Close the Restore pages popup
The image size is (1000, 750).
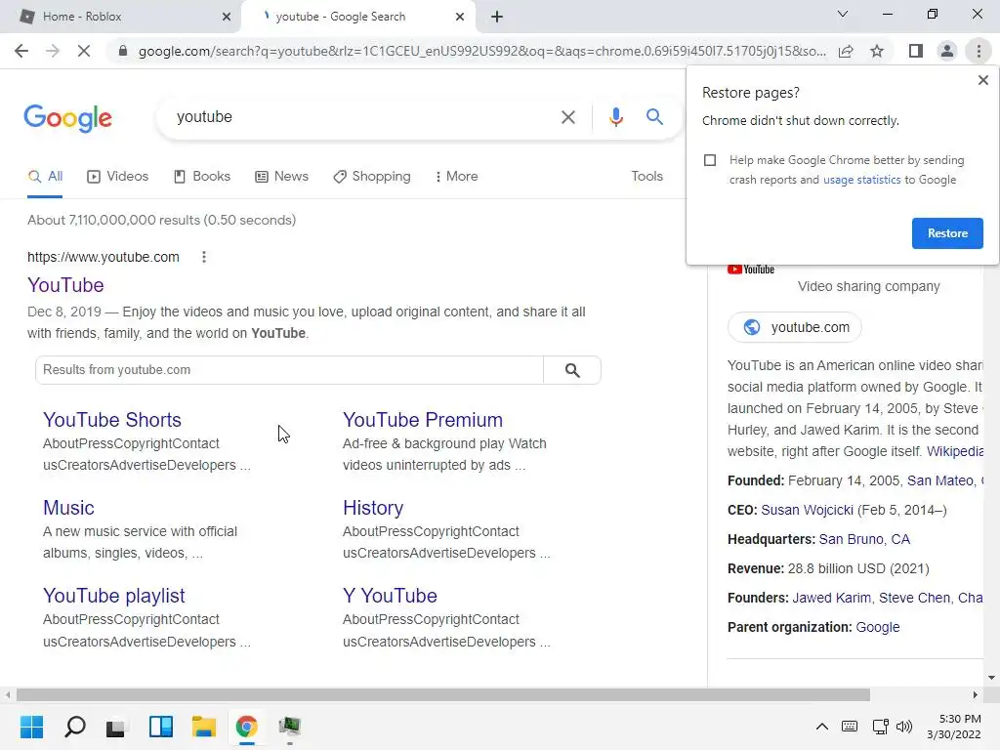[x=982, y=80]
